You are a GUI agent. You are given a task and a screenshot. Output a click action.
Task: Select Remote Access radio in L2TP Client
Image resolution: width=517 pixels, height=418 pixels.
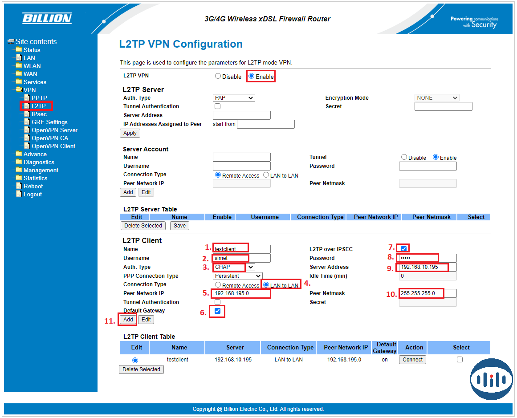[218, 285]
